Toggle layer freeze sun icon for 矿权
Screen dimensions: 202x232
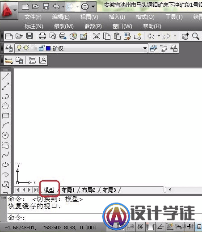pyautogui.click(x=26, y=48)
